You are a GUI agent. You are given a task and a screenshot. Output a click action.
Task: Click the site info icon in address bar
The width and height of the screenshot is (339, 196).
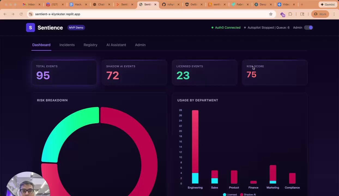pyautogui.click(x=31, y=14)
